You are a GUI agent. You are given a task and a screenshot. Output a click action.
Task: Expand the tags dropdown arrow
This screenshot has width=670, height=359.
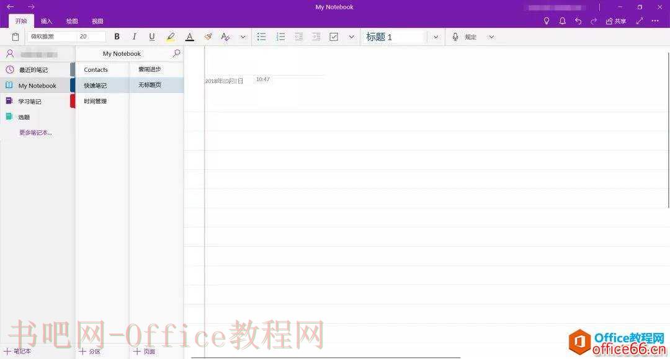[351, 37]
